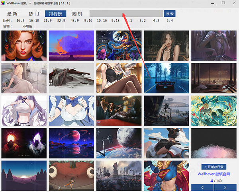Go to the next page of wallpapers

pos(225,187)
